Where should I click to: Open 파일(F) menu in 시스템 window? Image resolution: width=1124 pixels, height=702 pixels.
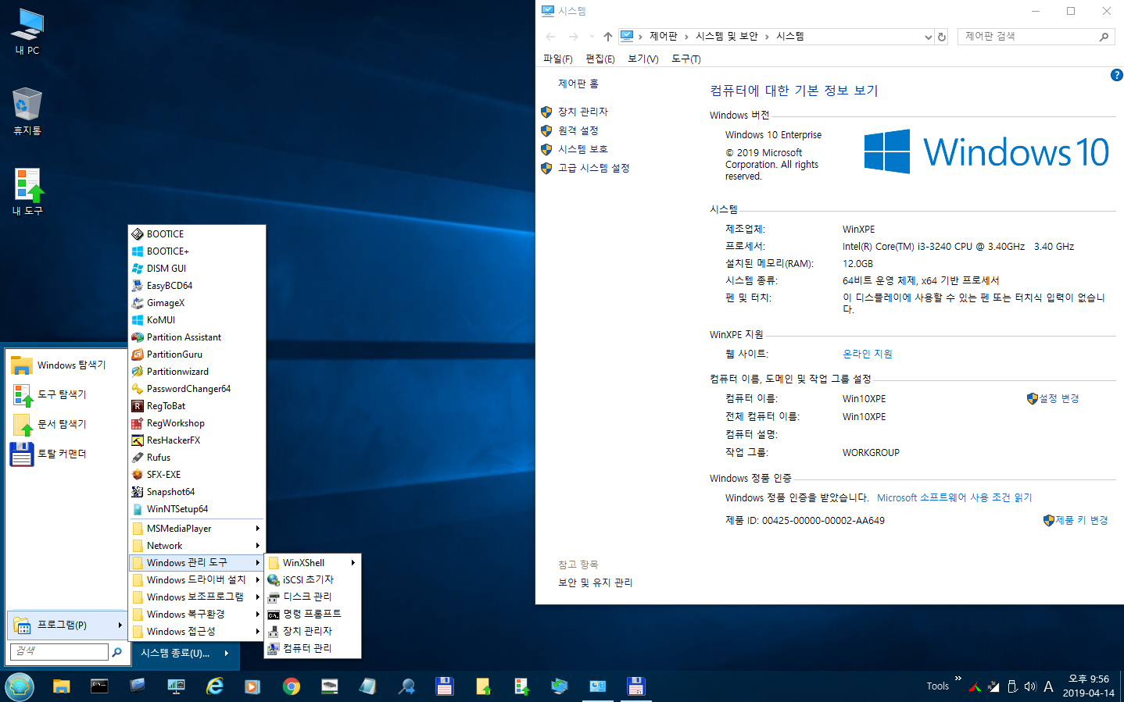(557, 59)
